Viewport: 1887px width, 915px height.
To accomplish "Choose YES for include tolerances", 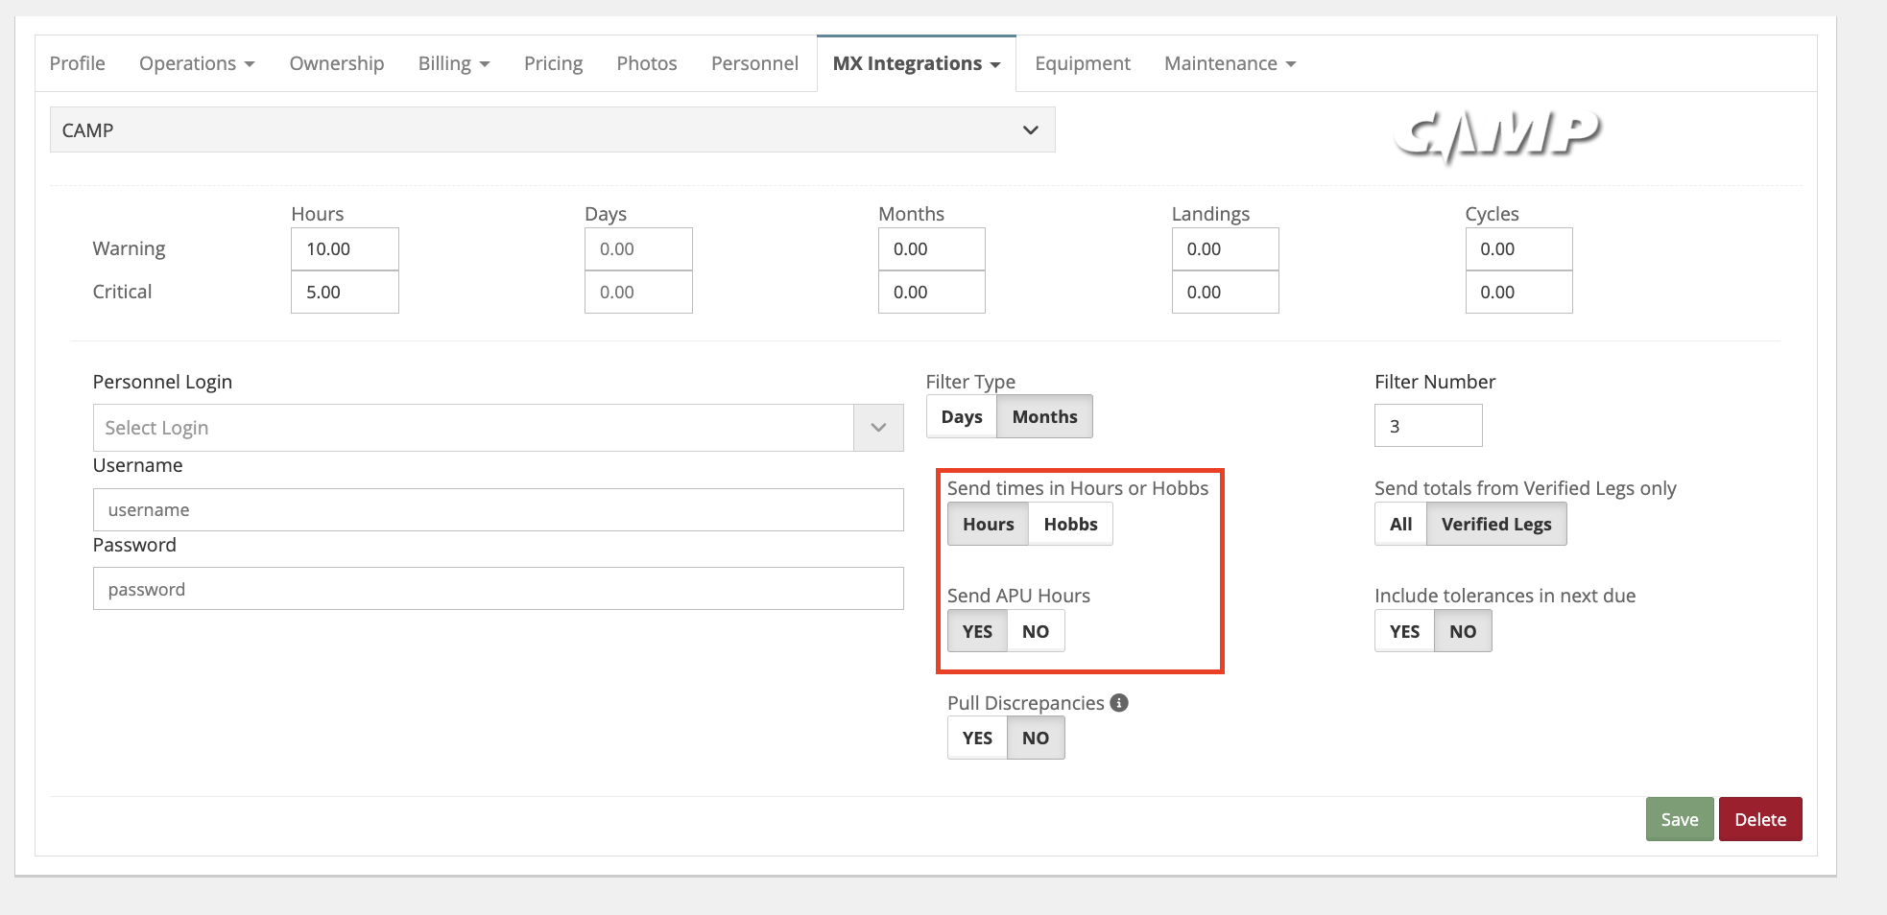I will [1404, 632].
